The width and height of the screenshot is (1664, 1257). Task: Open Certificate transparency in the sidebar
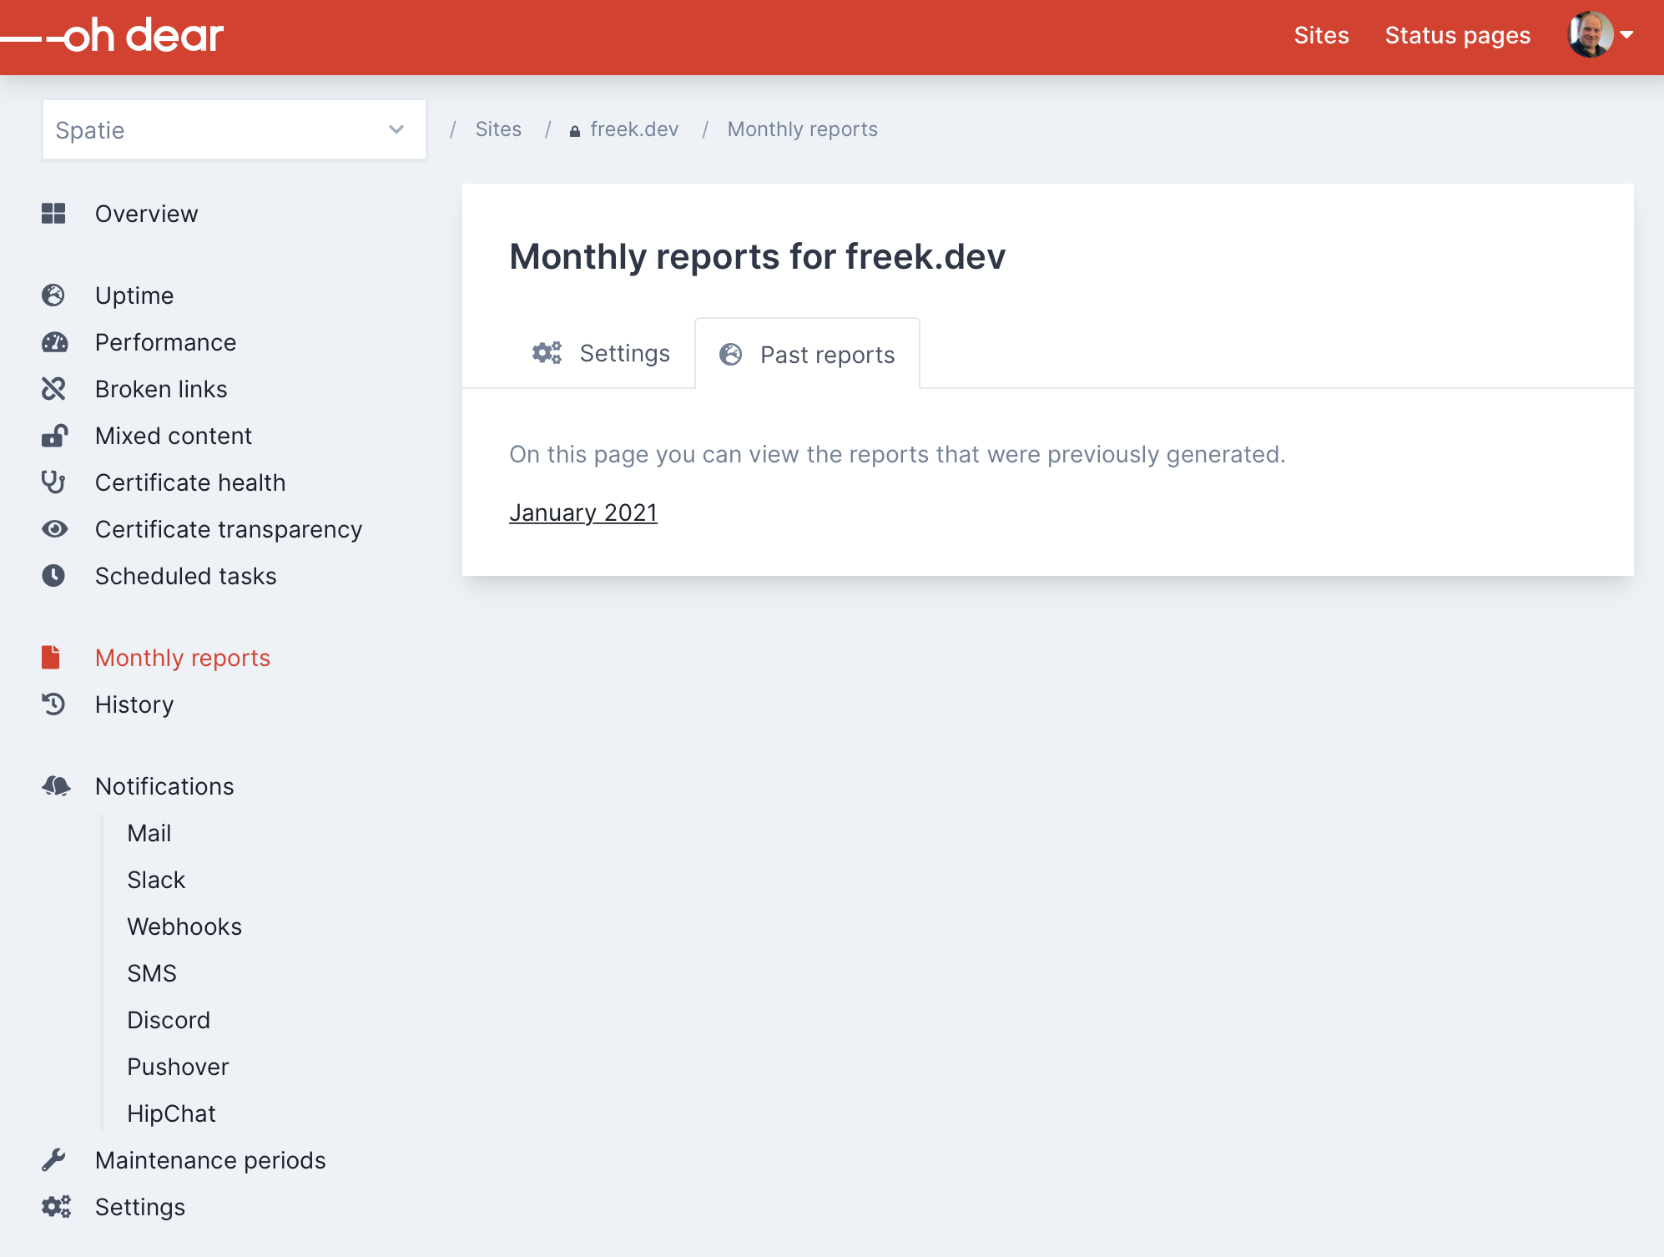pos(229,529)
